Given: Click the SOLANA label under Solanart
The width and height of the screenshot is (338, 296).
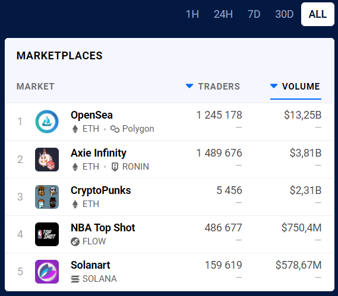Looking at the screenshot, I should [100, 279].
